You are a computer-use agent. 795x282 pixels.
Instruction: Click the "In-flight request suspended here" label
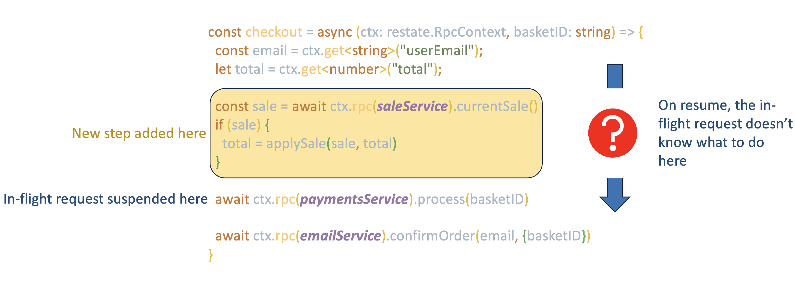coord(105,199)
